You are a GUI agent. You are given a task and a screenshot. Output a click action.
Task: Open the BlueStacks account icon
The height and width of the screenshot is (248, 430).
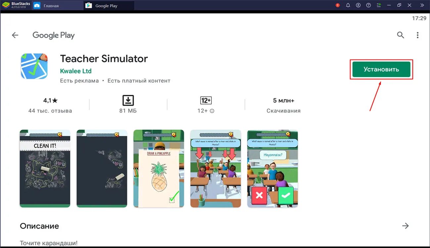coord(358,5)
